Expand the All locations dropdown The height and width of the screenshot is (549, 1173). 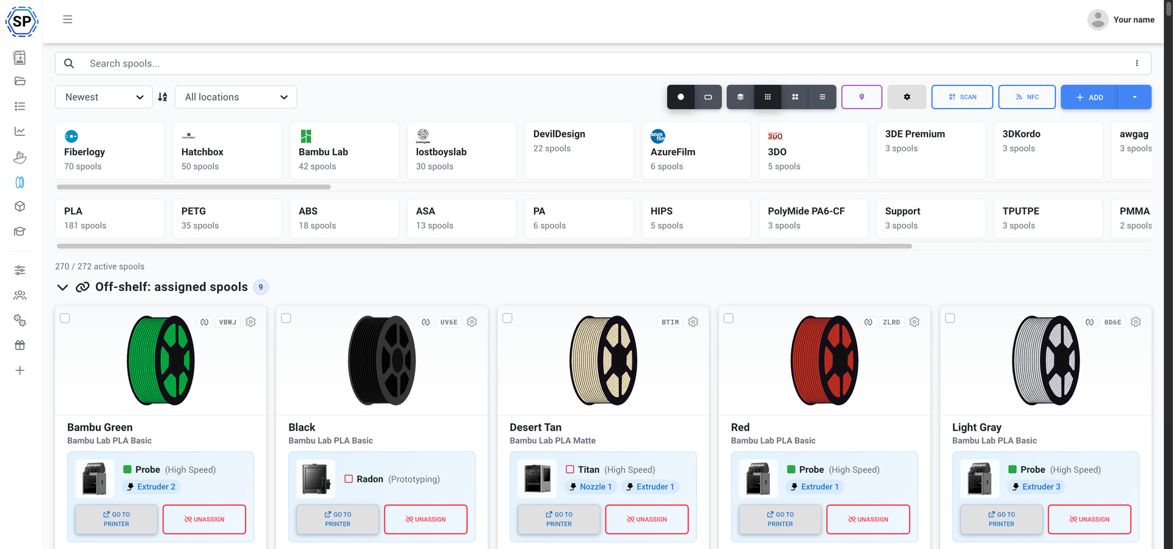235,96
